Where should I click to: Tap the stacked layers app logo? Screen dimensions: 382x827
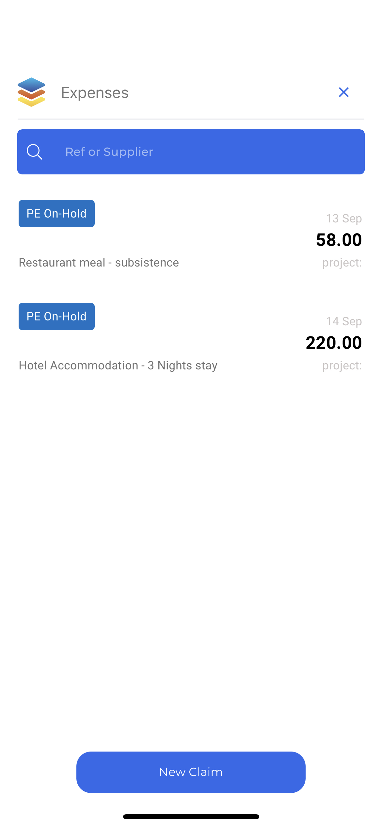[x=31, y=92]
